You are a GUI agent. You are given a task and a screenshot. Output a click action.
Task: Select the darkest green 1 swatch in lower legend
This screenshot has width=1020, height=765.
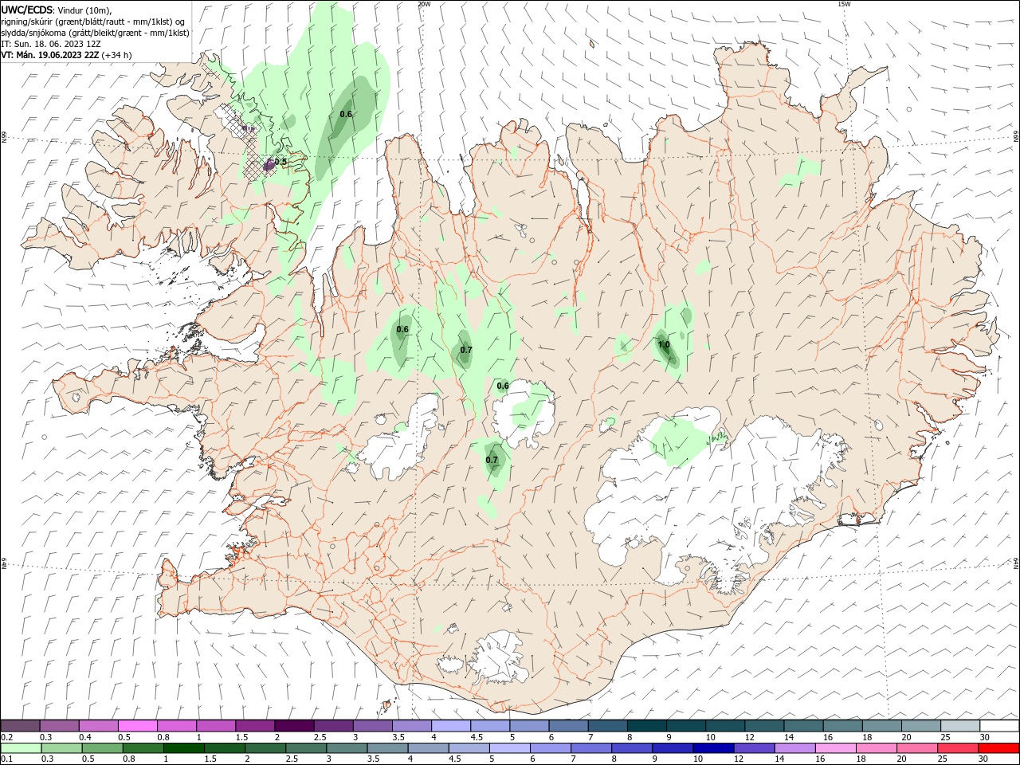183,748
